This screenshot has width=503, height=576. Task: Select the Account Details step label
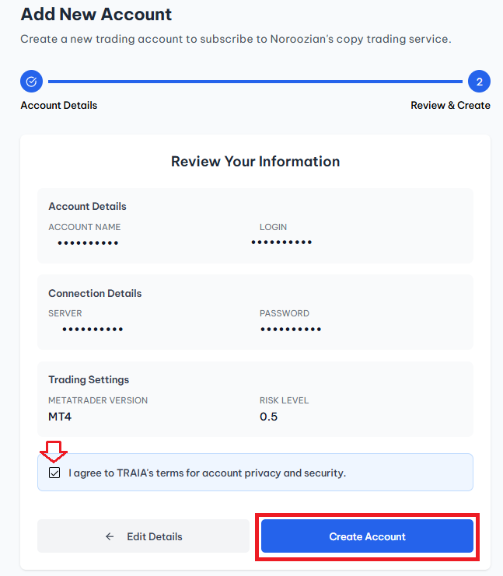[x=59, y=105]
